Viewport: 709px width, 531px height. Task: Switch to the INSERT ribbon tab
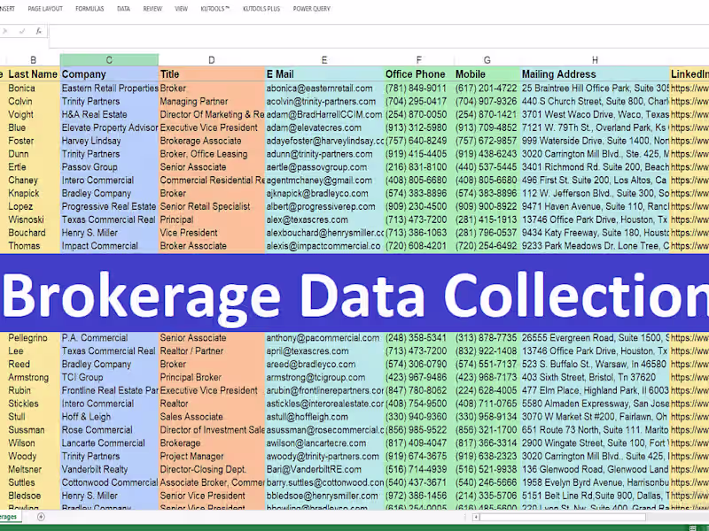point(9,9)
